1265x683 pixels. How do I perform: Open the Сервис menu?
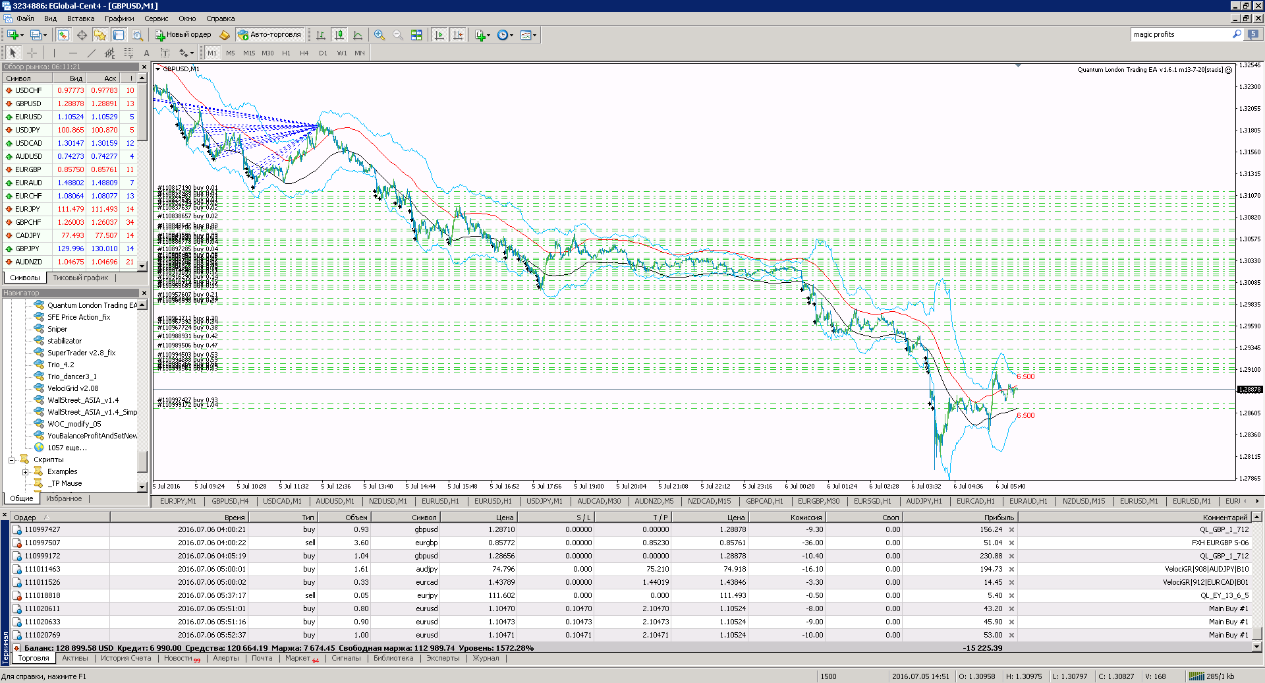click(156, 18)
